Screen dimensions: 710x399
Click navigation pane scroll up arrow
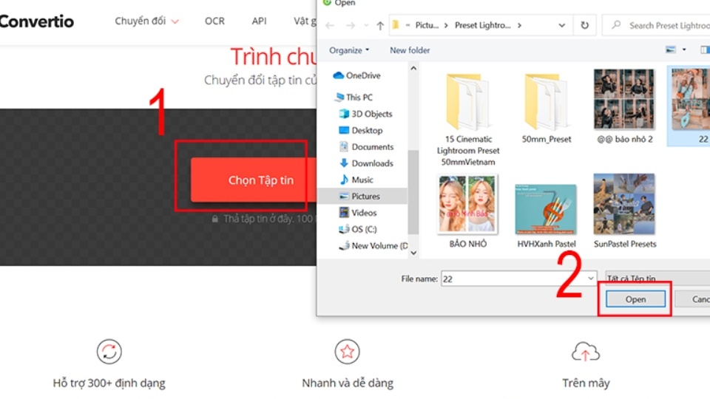pyautogui.click(x=413, y=68)
